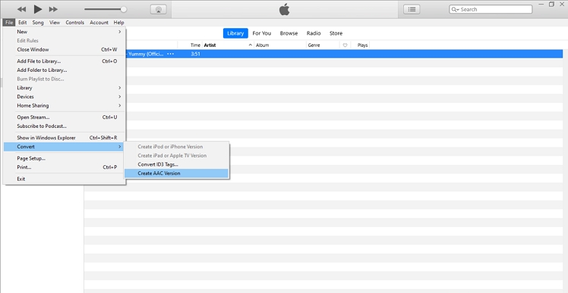568x293 pixels.
Task: Skip to the next track
Action: pyautogui.click(x=53, y=9)
